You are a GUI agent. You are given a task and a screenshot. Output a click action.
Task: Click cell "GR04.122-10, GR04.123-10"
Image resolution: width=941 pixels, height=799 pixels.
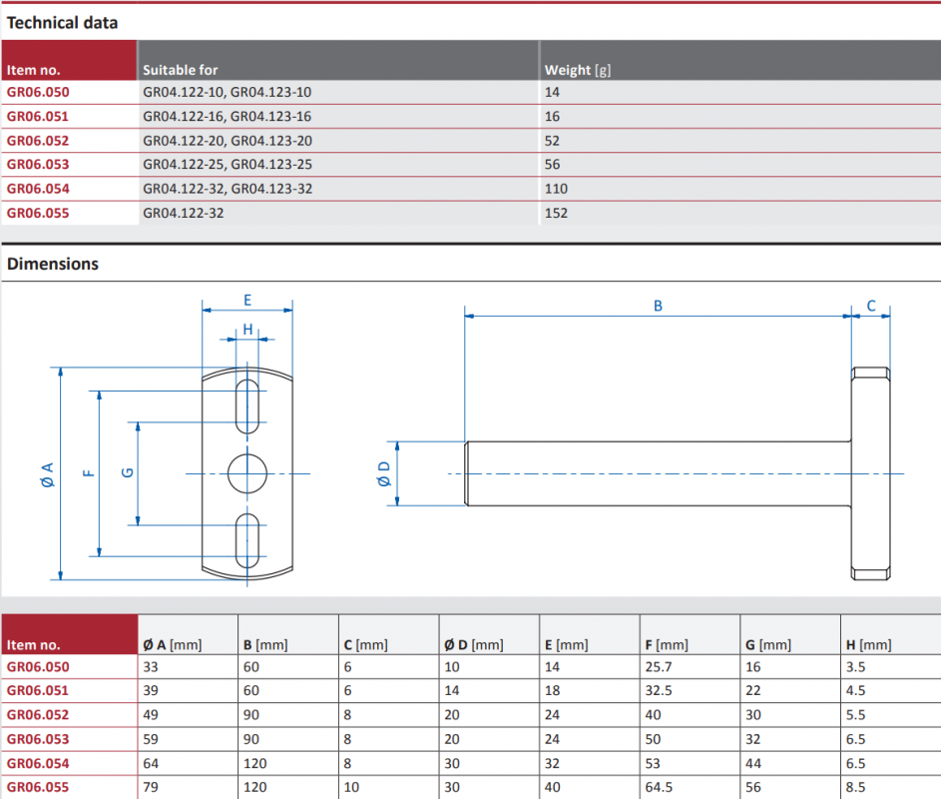[227, 92]
